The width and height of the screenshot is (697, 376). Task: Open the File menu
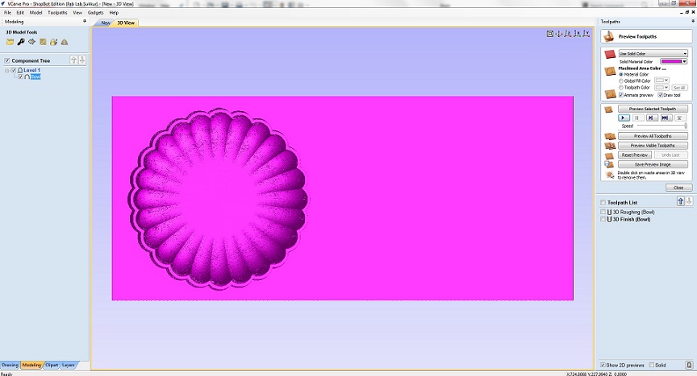tap(7, 12)
